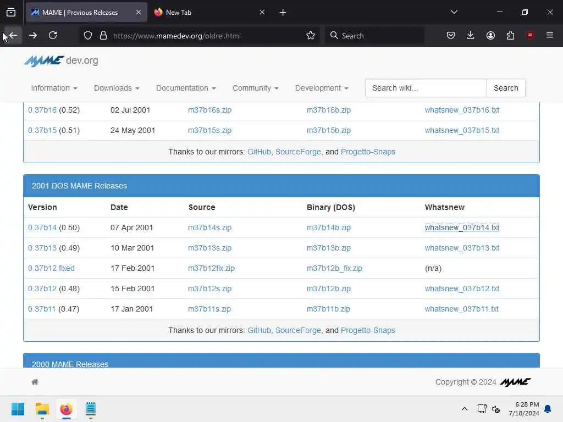
Task: Click the Search wiki input field
Action: tap(426, 88)
